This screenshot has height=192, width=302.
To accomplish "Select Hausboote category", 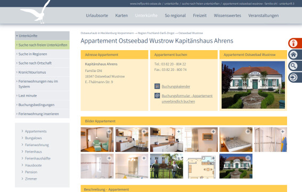I will click(33, 165).
